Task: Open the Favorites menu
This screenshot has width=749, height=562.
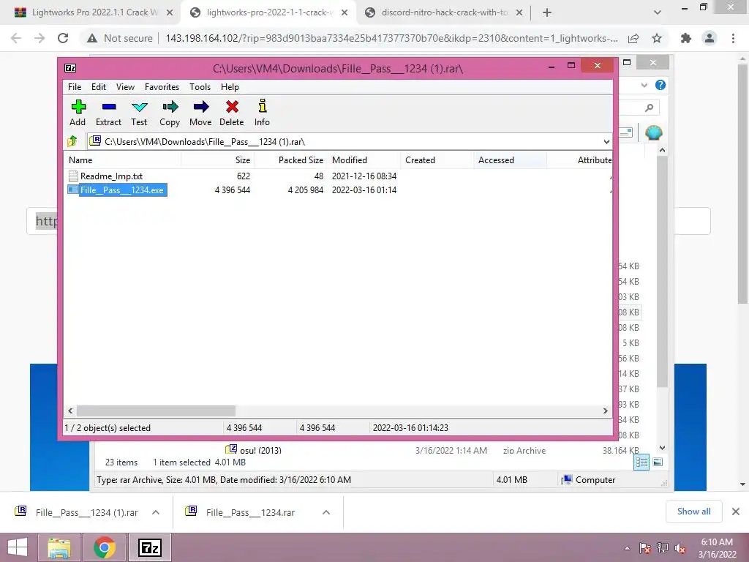Action: [x=162, y=87]
